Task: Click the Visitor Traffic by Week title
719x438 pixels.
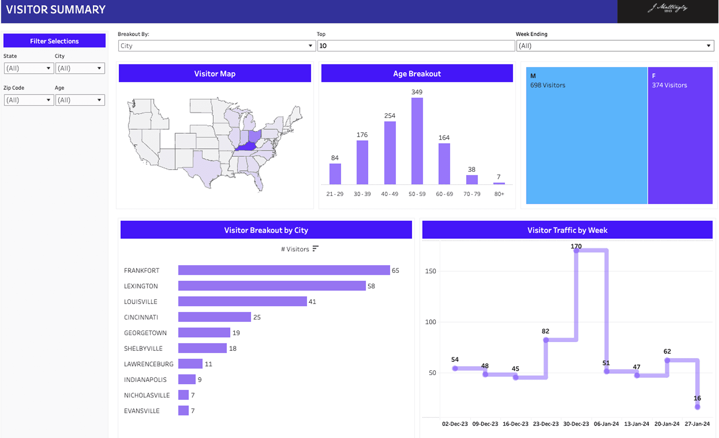Action: (567, 230)
